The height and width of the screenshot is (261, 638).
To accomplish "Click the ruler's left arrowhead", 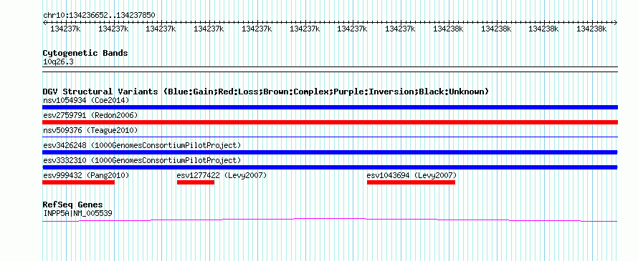I will pyautogui.click(x=44, y=22).
